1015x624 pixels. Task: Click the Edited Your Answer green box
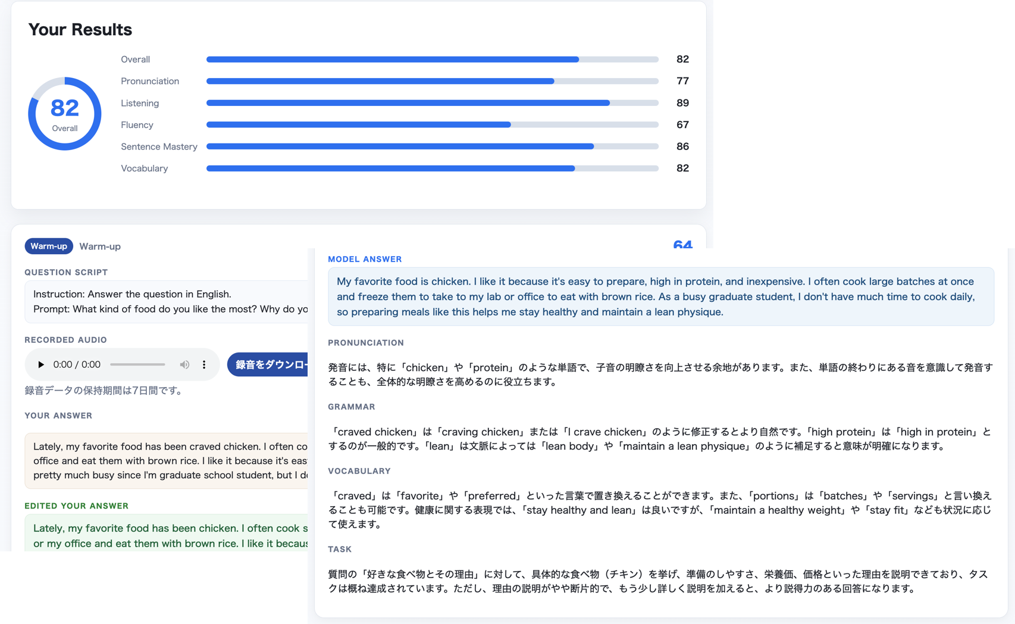click(166, 533)
